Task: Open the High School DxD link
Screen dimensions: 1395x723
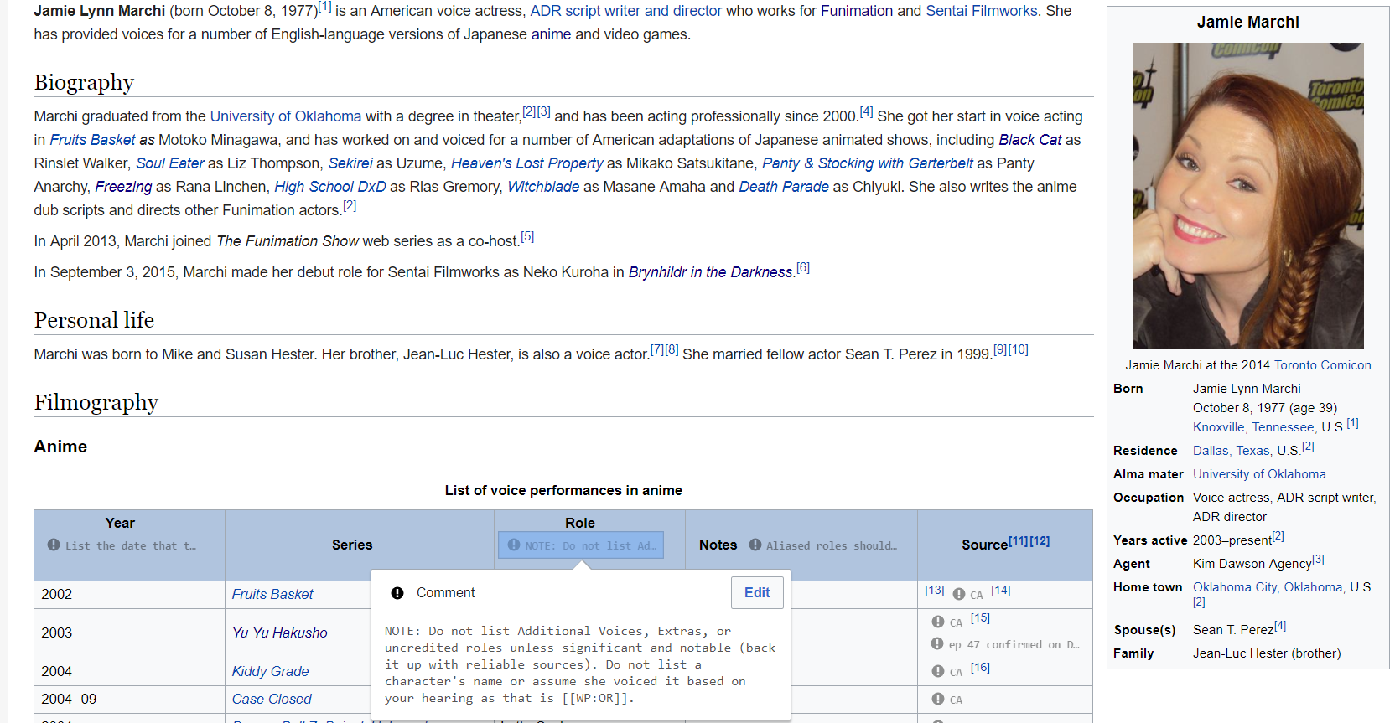Action: tap(330, 187)
